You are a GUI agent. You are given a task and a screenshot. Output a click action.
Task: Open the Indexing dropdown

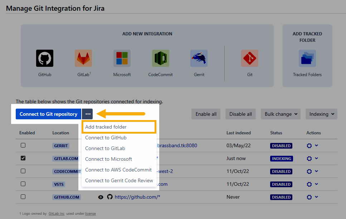tap(321, 114)
